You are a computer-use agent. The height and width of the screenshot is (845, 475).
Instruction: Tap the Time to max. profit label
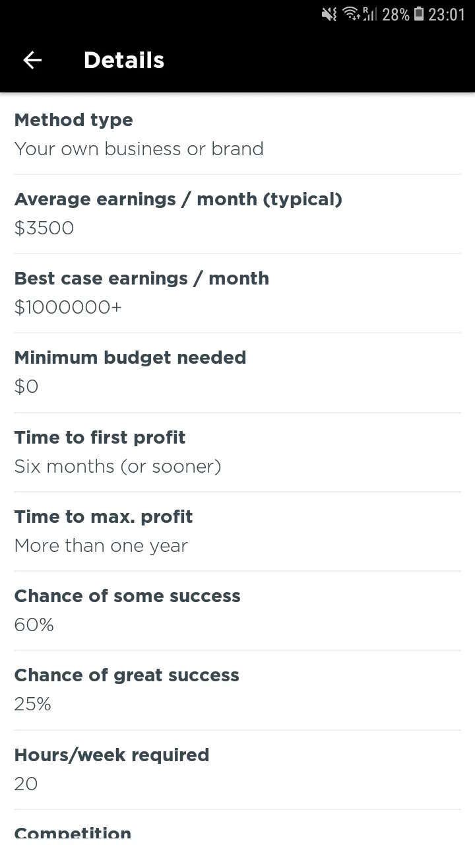point(104,517)
